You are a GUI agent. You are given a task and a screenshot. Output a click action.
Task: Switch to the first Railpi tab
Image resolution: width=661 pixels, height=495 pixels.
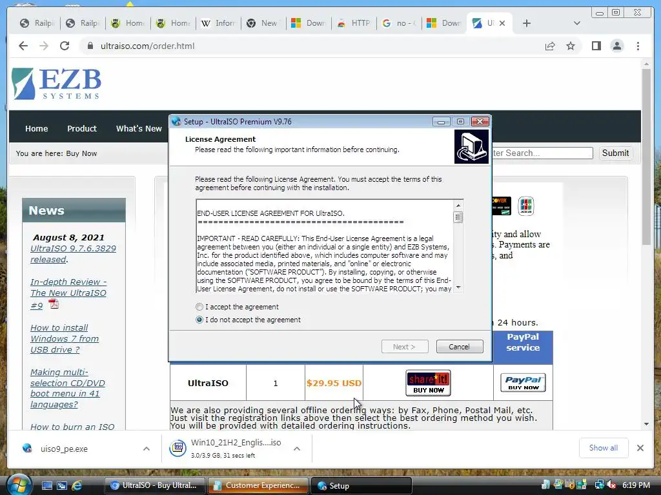pyautogui.click(x=37, y=23)
